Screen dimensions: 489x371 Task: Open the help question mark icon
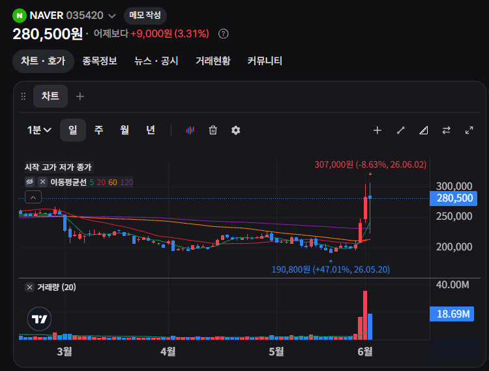tap(223, 34)
